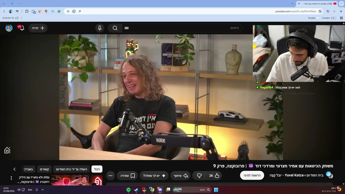Click the Grammarly extension icon
Screen dimensions: 345x194
tap(59, 11)
